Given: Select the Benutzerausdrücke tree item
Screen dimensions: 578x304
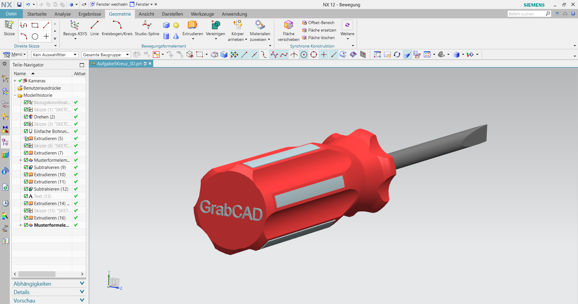Looking at the screenshot, I should tap(42, 88).
